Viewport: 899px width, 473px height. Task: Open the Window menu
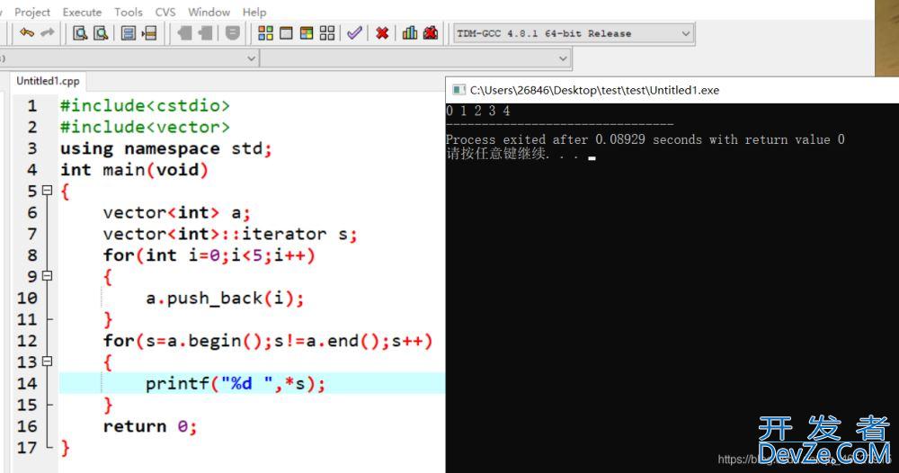[x=209, y=12]
